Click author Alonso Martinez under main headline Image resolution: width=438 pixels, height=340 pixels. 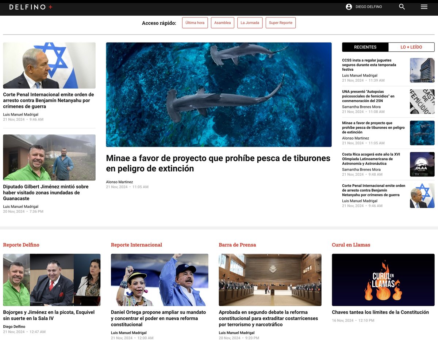119,182
